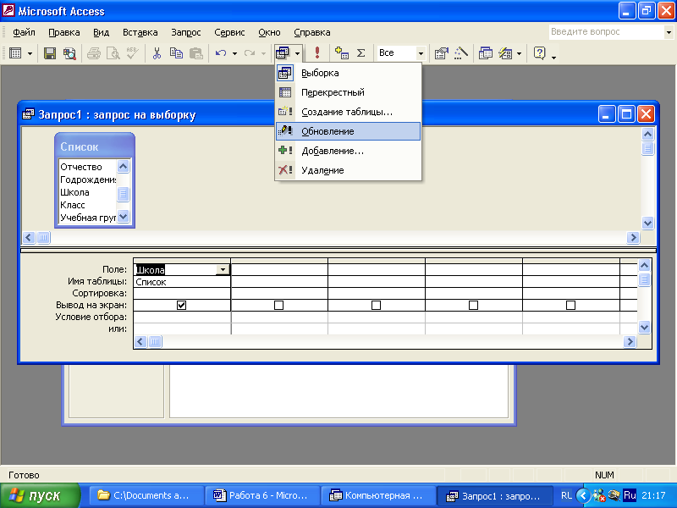This screenshot has height=508, width=677.
Task: Open the Top Values Все dropdown arrow
Action: [421, 53]
